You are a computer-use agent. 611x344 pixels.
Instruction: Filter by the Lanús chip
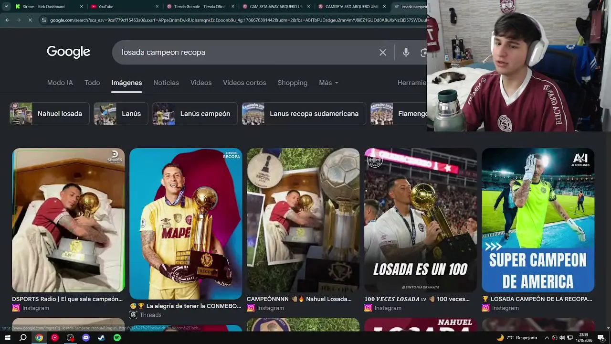pyautogui.click(x=121, y=114)
